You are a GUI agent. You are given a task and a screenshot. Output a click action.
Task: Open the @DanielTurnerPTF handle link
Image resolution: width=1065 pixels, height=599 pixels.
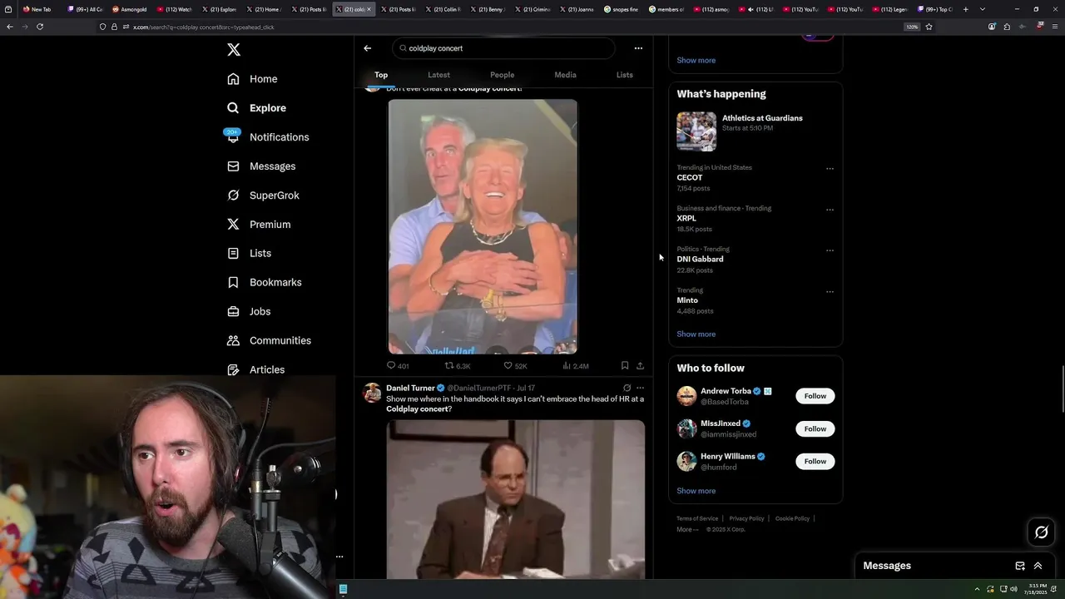click(x=479, y=388)
